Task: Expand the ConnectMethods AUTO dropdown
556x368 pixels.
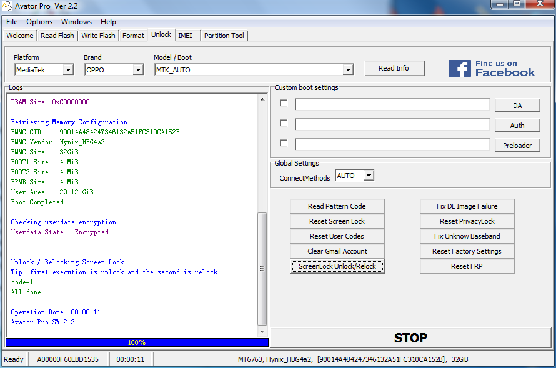Action: 369,176
